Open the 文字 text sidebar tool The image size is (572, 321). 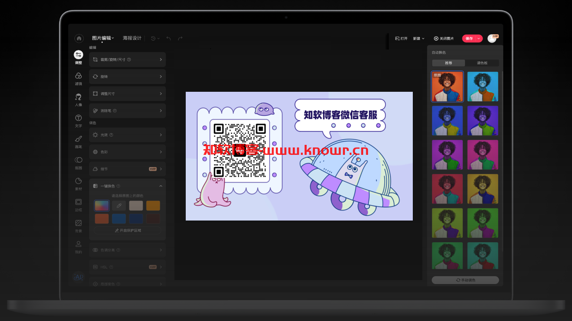(78, 120)
